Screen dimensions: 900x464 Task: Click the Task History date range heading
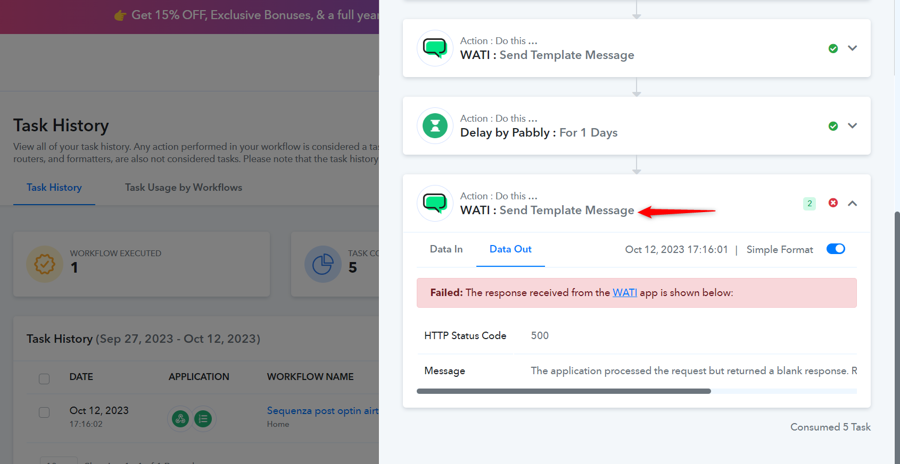tap(143, 339)
